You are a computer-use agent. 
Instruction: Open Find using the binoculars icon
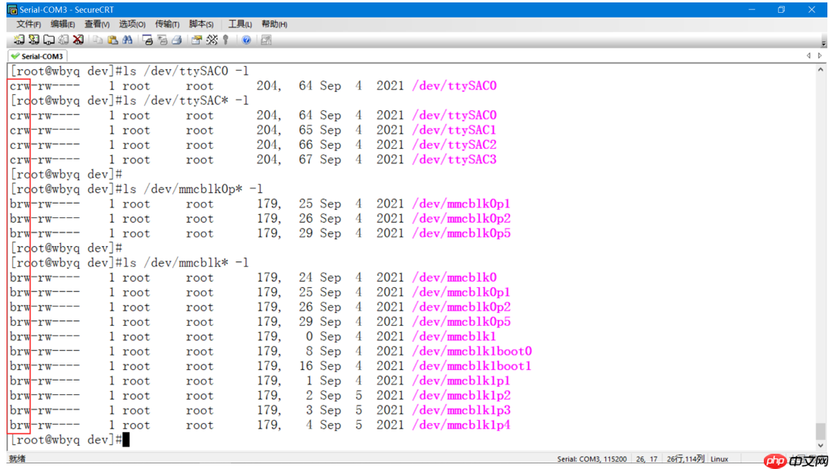point(127,39)
